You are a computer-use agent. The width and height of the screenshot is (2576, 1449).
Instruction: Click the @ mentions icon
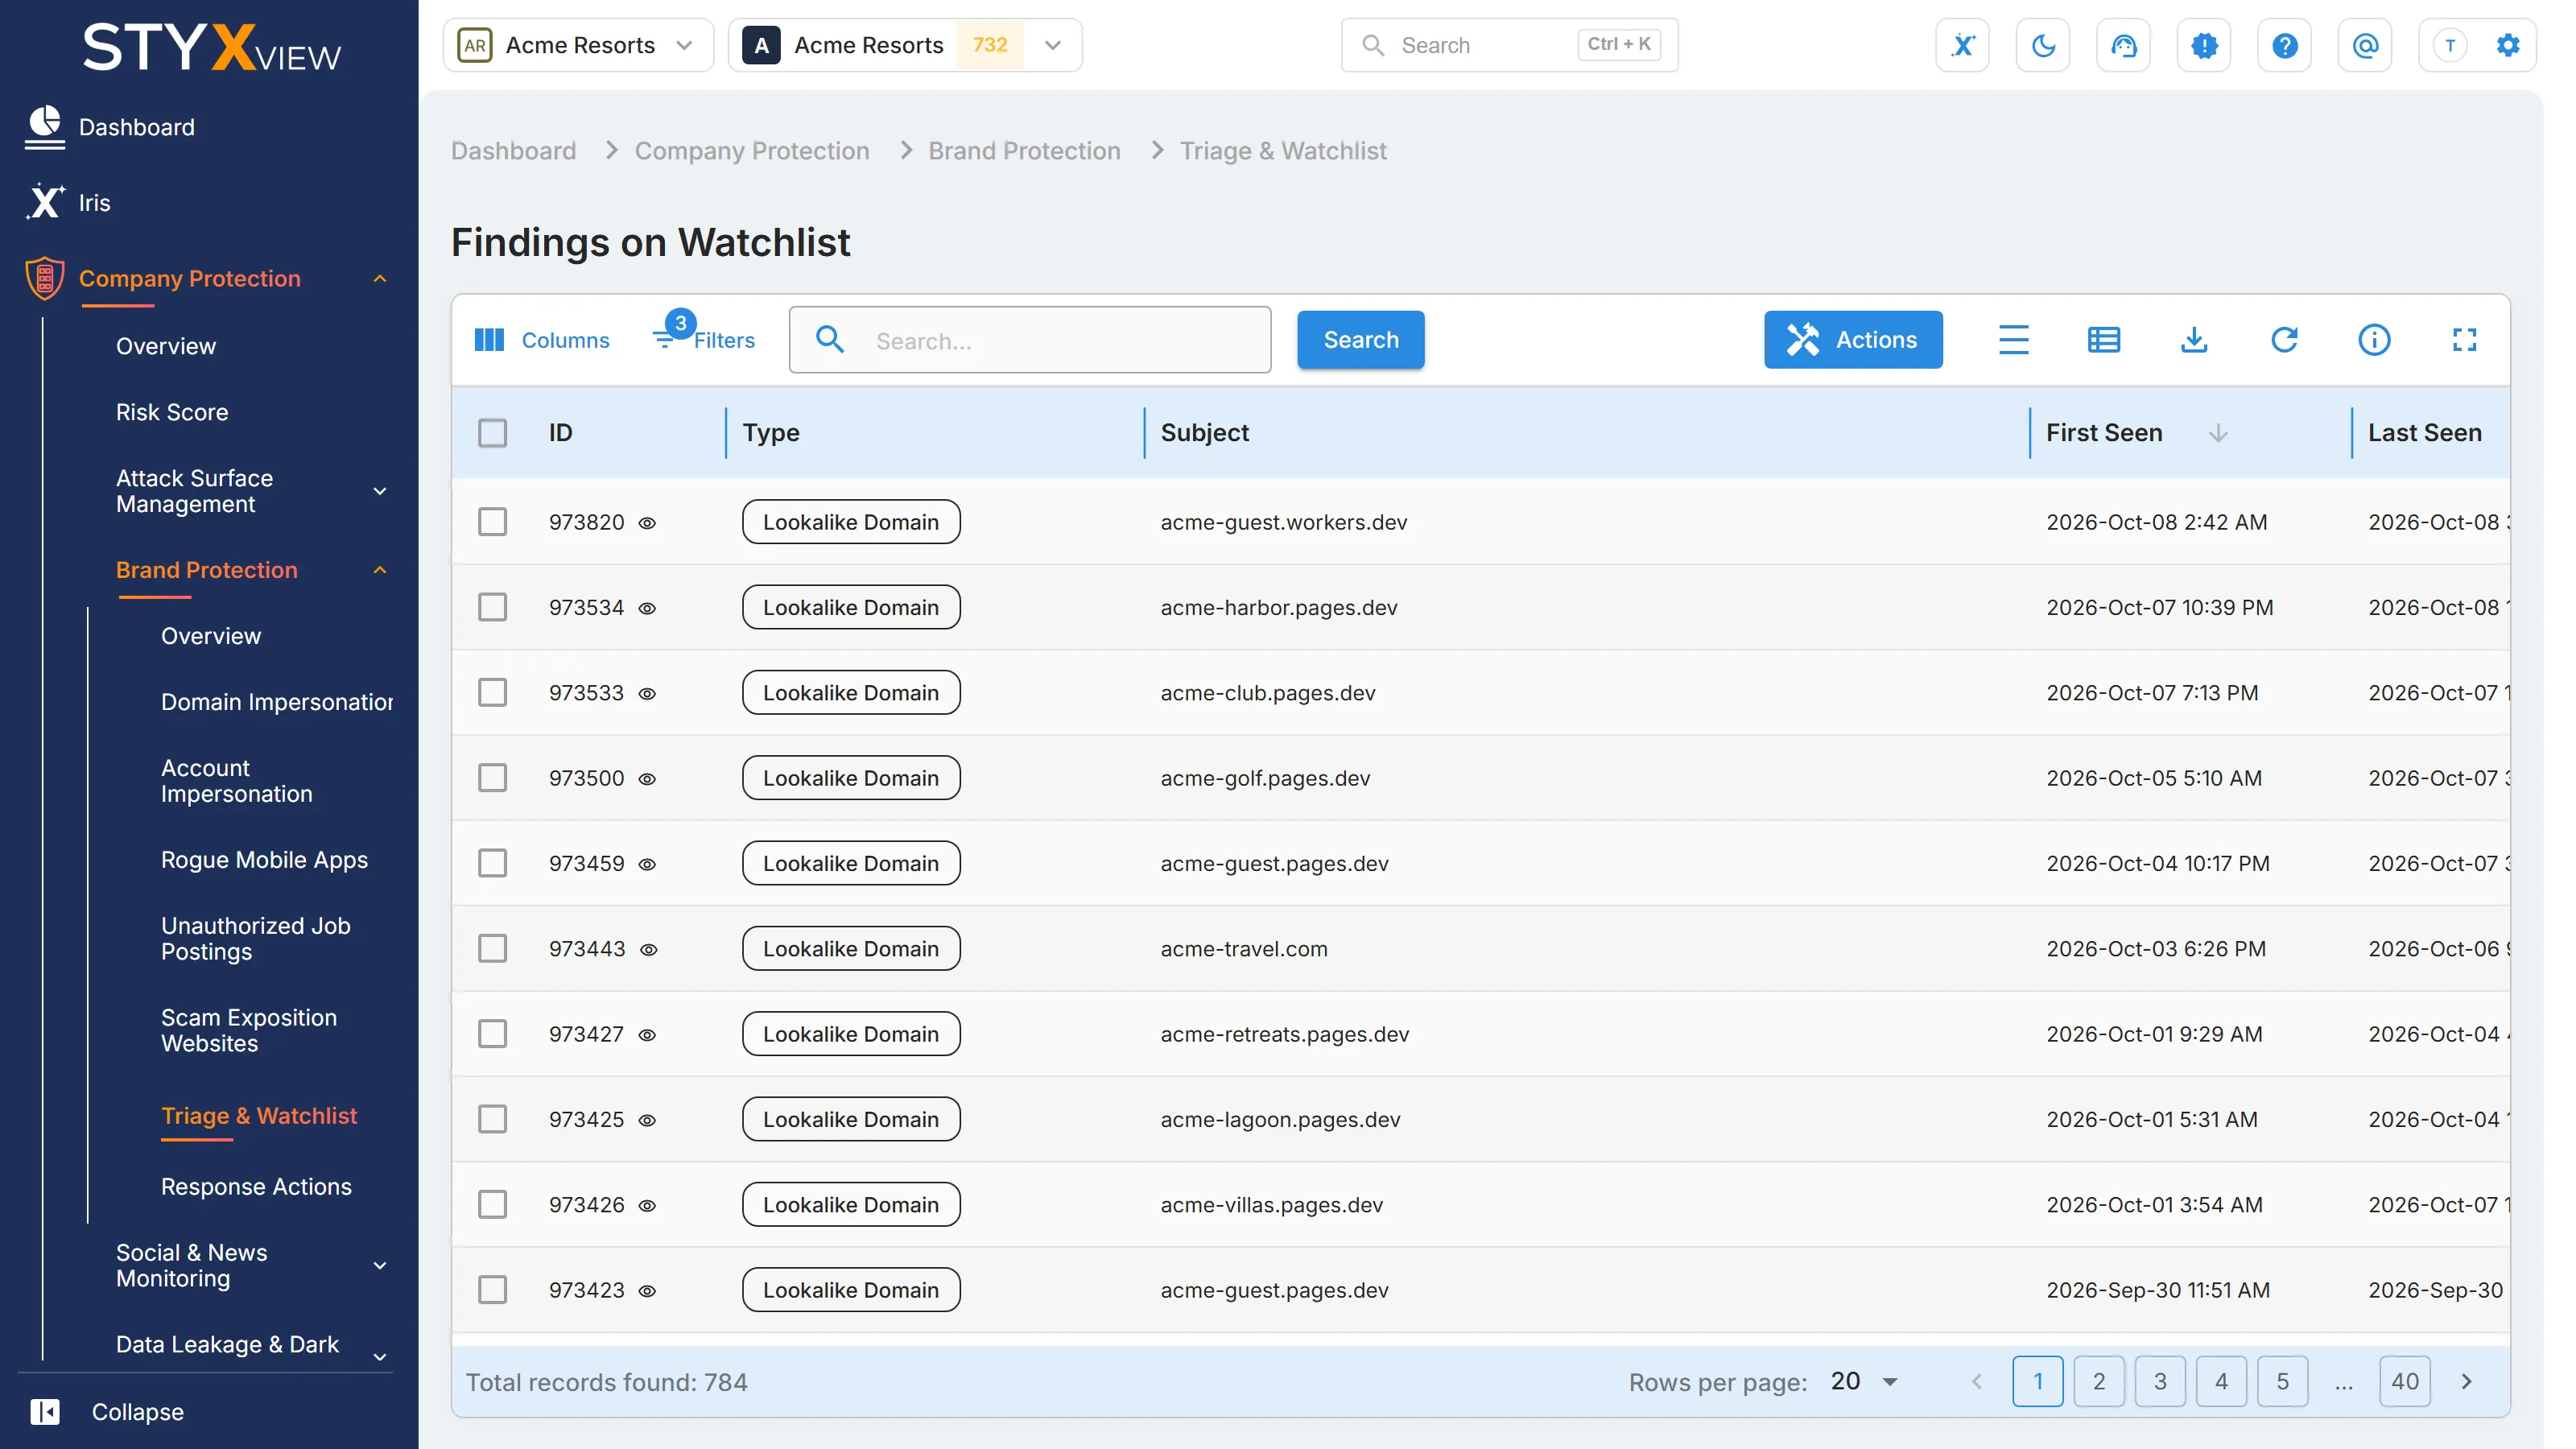coord(2365,45)
